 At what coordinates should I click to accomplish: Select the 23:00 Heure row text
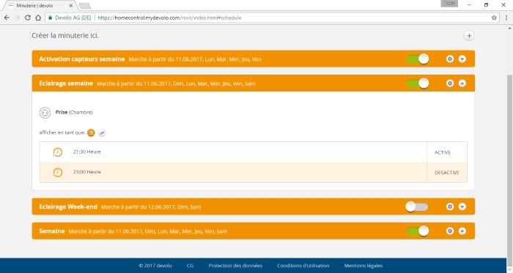87,172
